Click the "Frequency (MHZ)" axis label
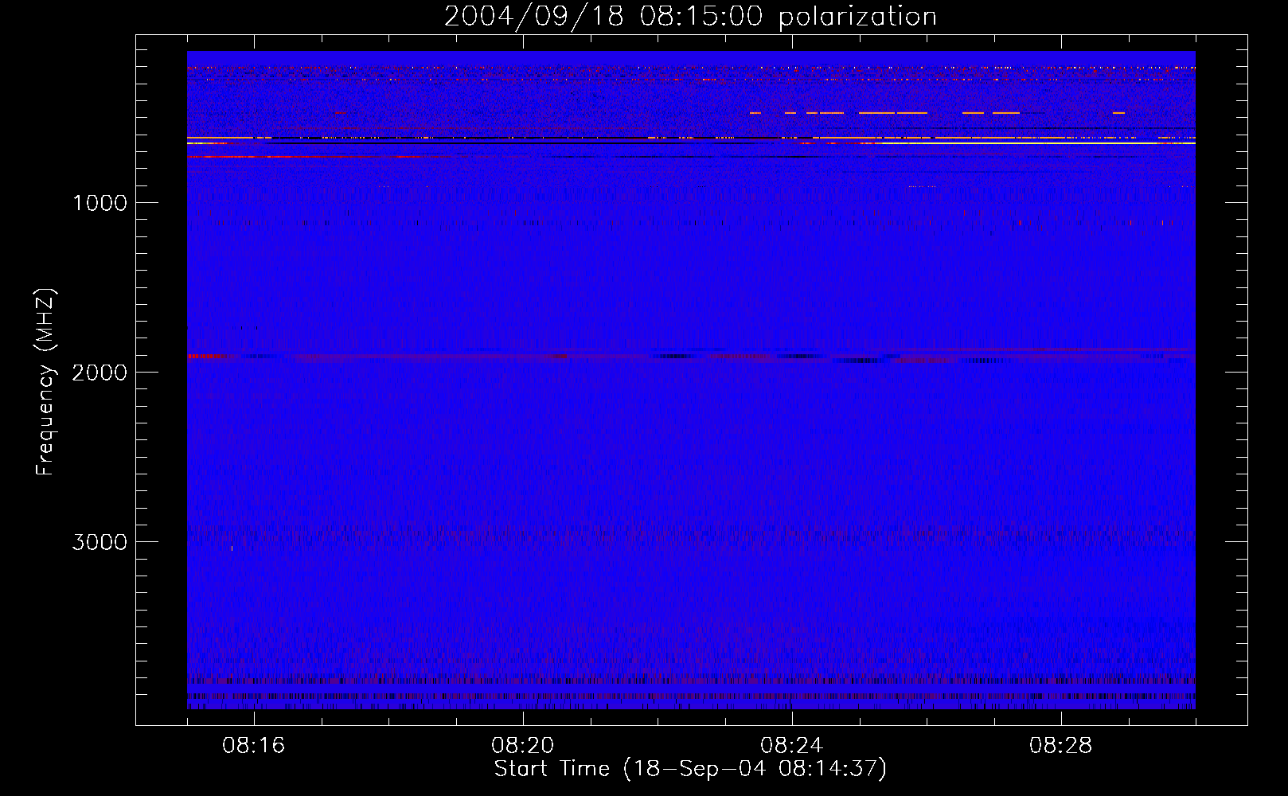 45,381
